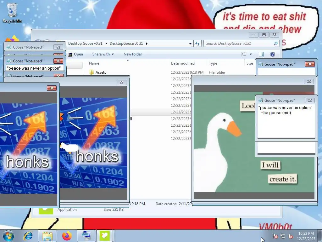Viewport: 322px width, 242px height.
Task: Sort files by the Size column header
Action: coord(250,63)
